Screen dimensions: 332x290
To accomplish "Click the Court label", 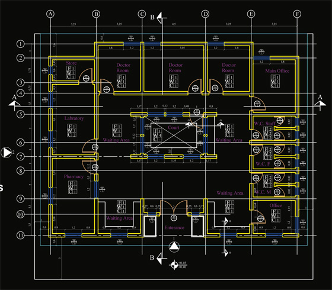I will (173, 127).
